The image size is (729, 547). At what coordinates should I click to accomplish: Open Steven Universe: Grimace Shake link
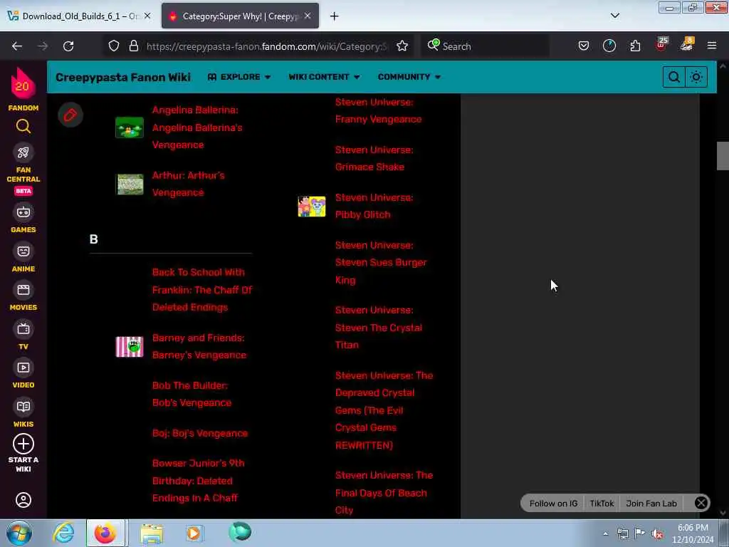(374, 159)
